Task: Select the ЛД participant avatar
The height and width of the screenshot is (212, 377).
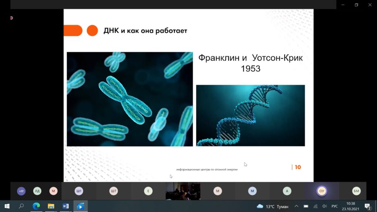Action: coord(37,191)
